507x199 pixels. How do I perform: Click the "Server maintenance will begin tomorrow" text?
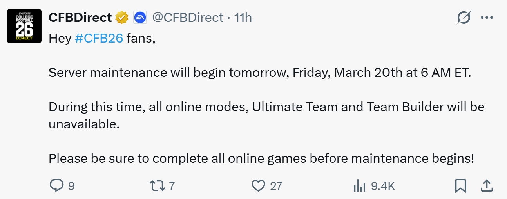click(x=169, y=73)
